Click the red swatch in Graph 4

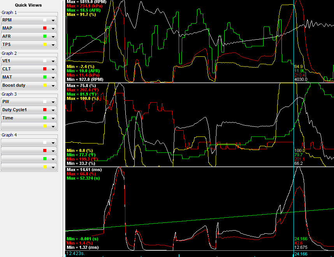(45, 150)
